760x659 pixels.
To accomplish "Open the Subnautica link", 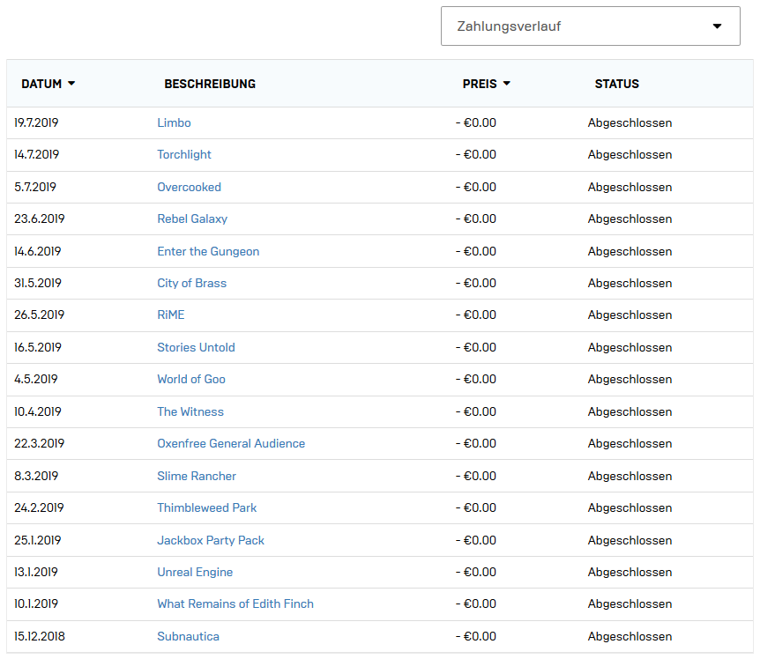I will coord(188,637).
